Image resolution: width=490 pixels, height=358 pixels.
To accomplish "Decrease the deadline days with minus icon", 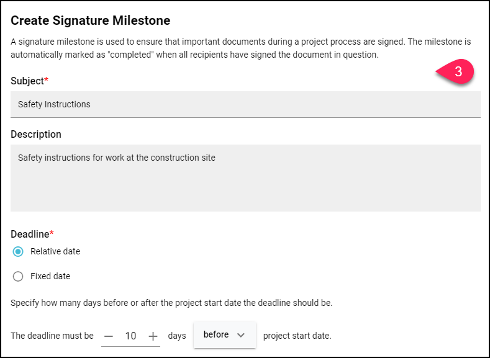I will pos(109,336).
